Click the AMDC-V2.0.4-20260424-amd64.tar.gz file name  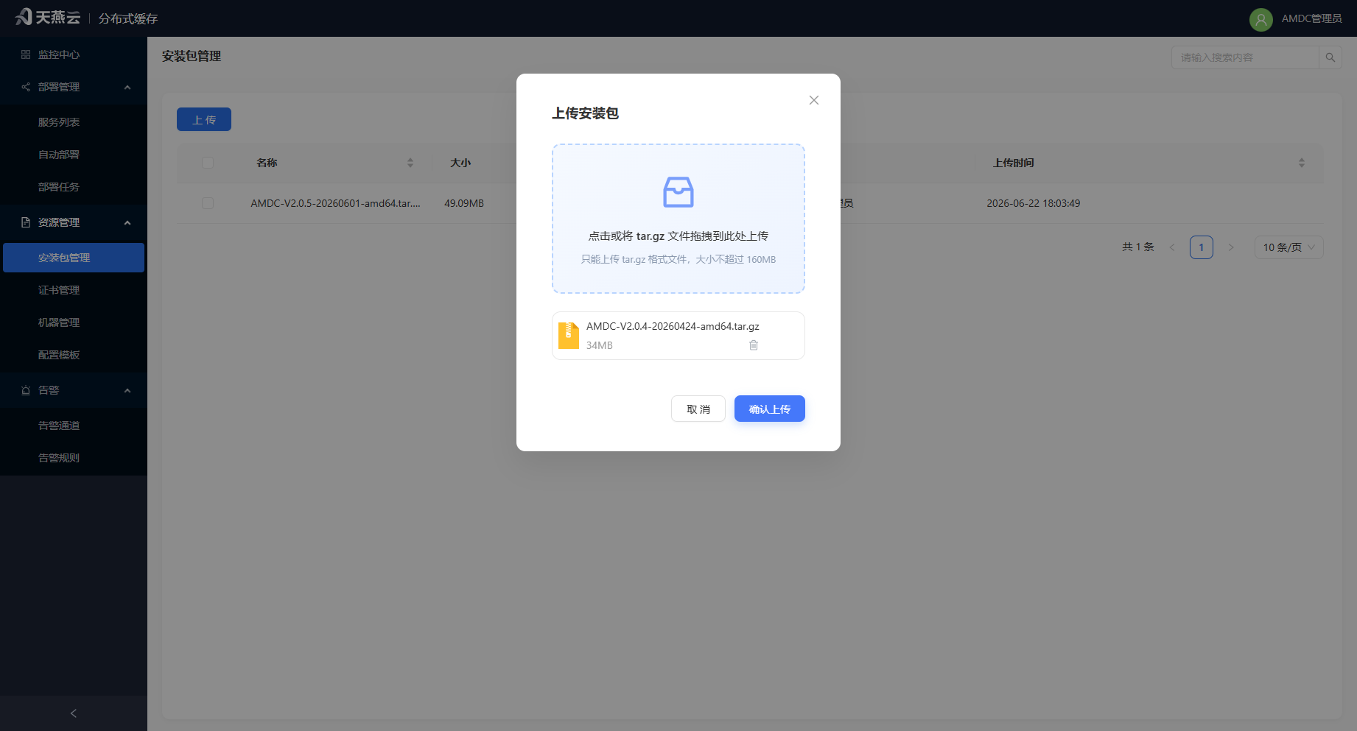673,326
